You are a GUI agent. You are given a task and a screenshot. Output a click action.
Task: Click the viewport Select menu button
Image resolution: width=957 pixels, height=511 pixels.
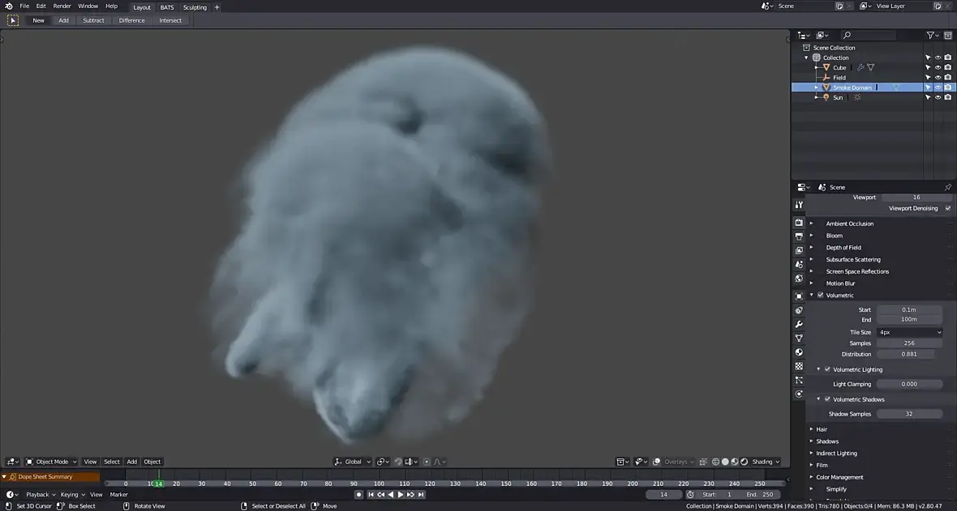[112, 462]
